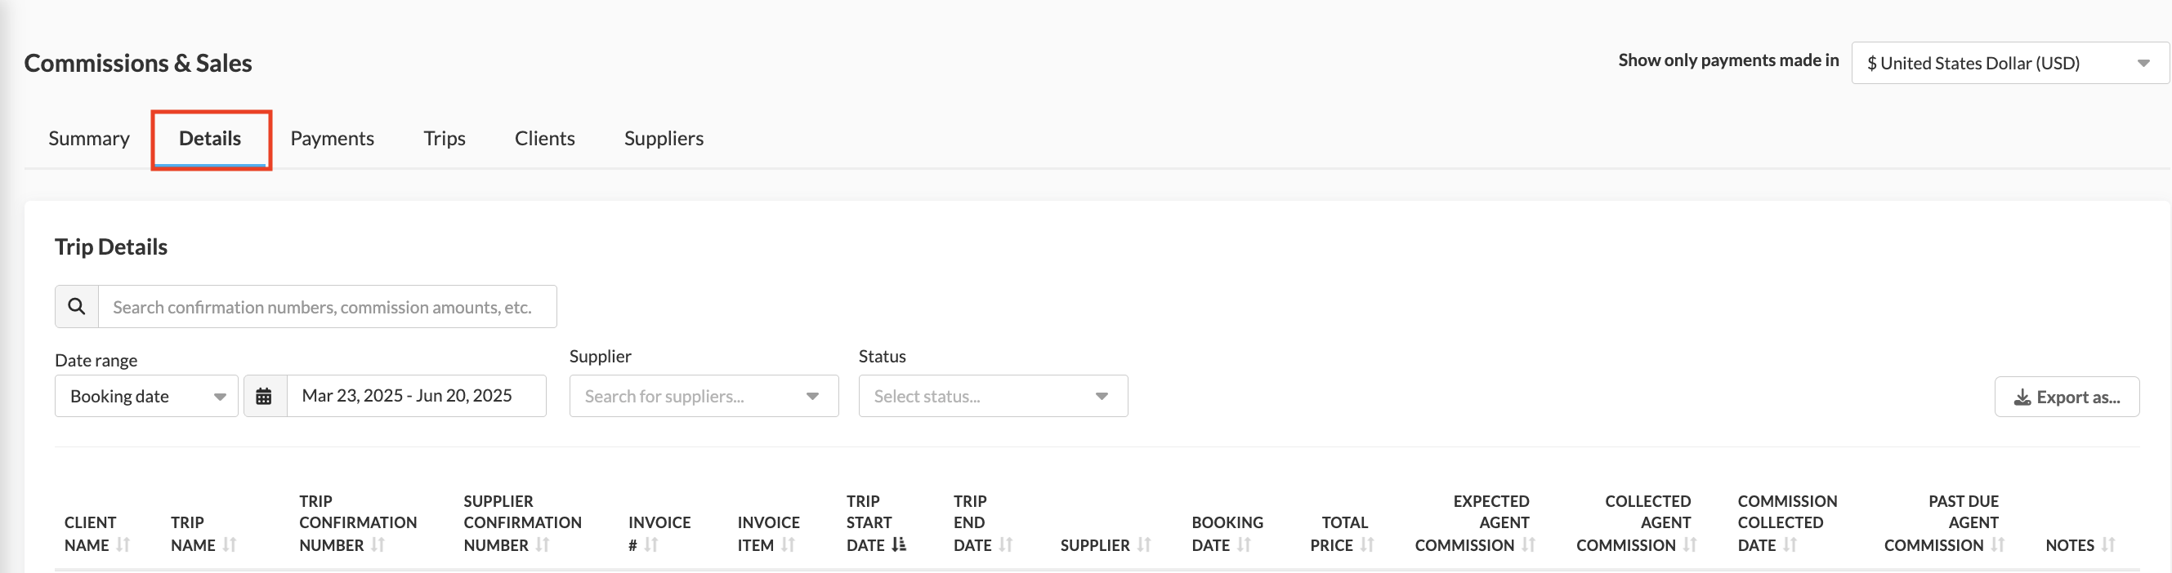
Task: Open the Clients tab
Action: tap(545, 138)
